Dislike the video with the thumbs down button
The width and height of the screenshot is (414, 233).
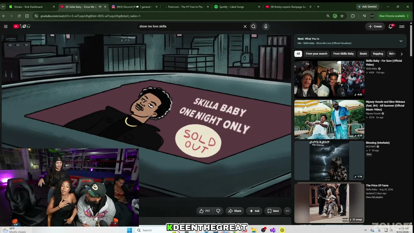[218, 211]
